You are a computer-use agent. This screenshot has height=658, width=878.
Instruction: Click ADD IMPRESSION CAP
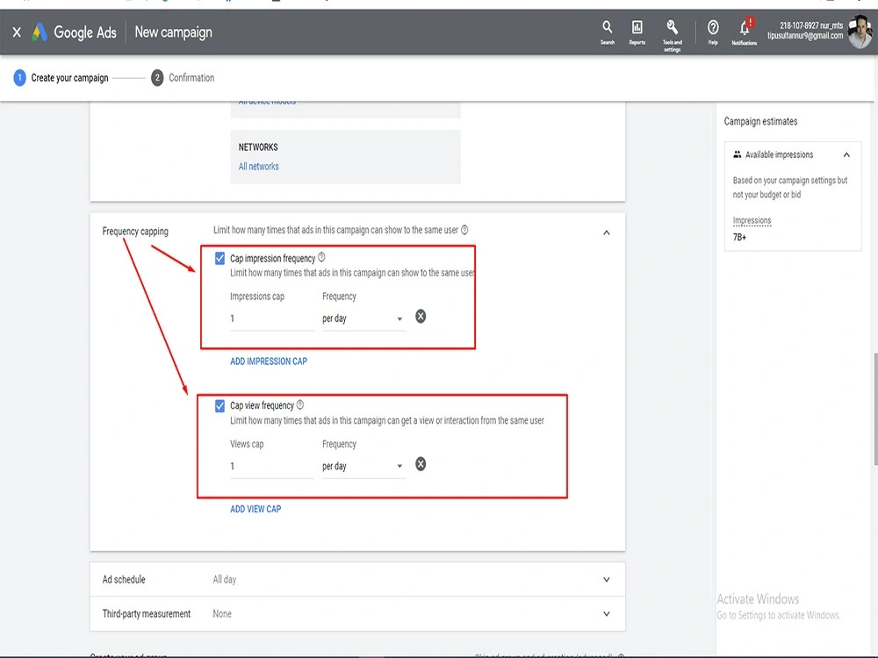pyautogui.click(x=269, y=361)
